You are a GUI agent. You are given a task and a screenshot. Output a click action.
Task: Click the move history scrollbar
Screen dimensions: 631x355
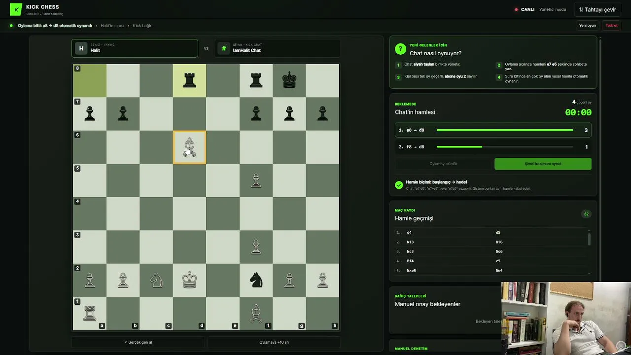coord(589,240)
